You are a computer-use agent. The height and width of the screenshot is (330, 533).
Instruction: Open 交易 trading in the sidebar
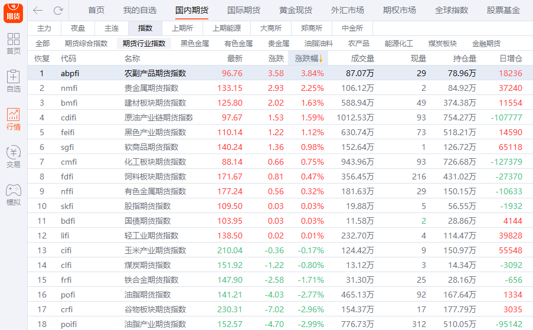[x=13, y=157]
